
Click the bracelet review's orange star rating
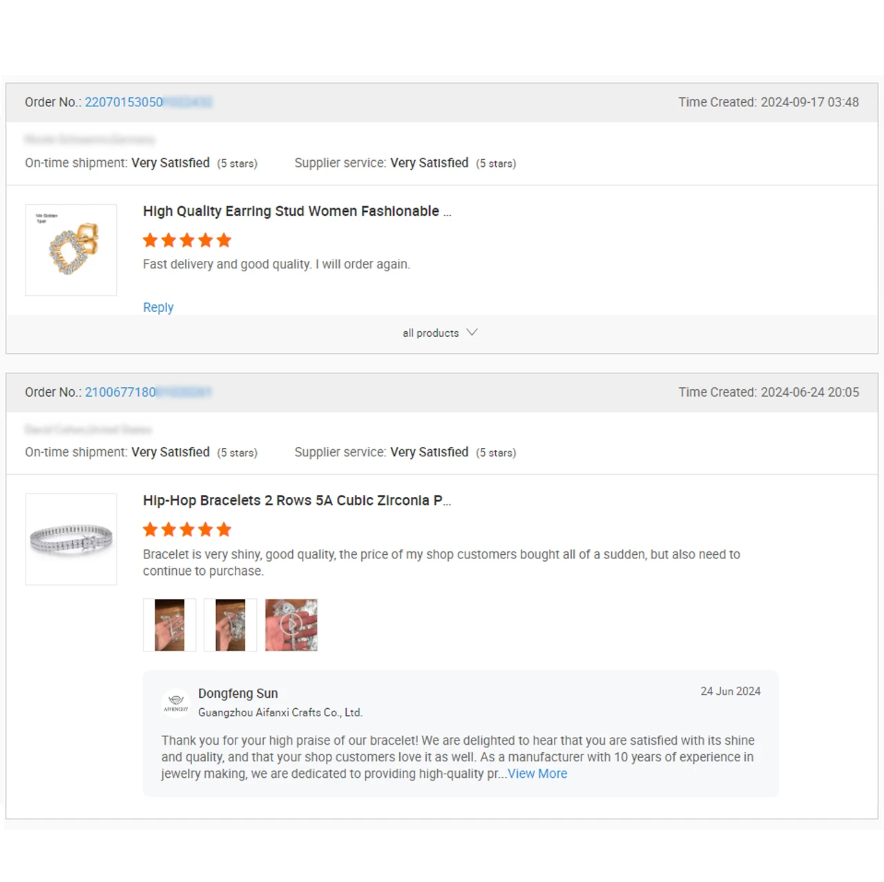coord(186,529)
